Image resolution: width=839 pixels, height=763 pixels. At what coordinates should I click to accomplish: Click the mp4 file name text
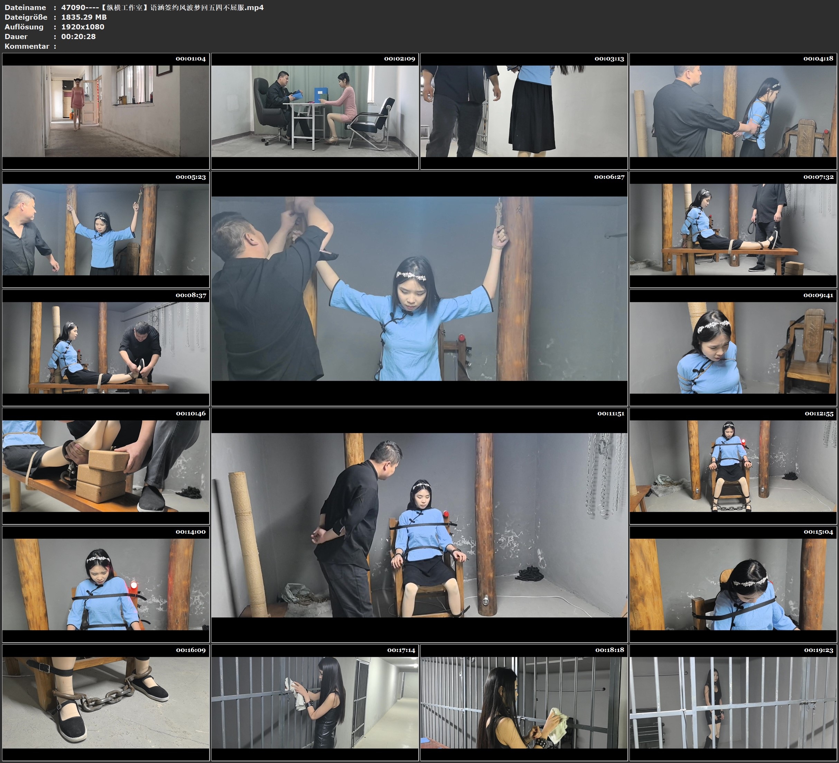pos(162,8)
